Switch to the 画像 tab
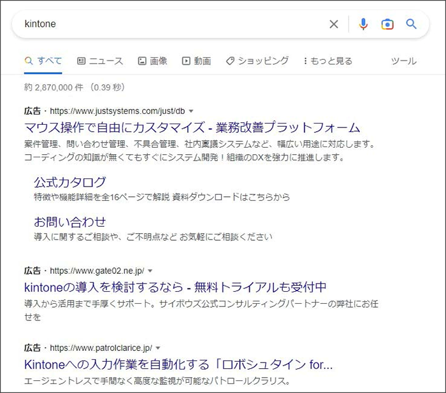The width and height of the screenshot is (446, 393). pyautogui.click(x=153, y=61)
